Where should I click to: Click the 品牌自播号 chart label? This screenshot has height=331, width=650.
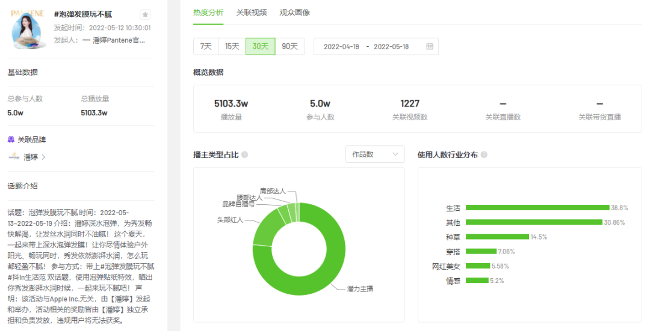pos(238,204)
